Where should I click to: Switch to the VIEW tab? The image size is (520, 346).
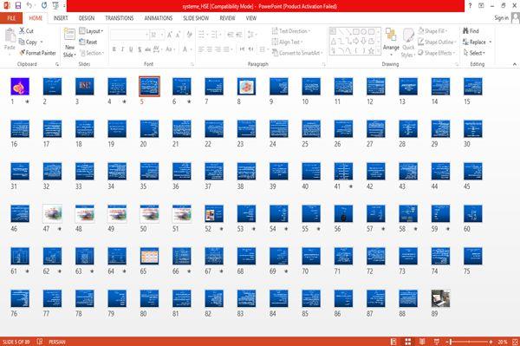[x=251, y=18]
